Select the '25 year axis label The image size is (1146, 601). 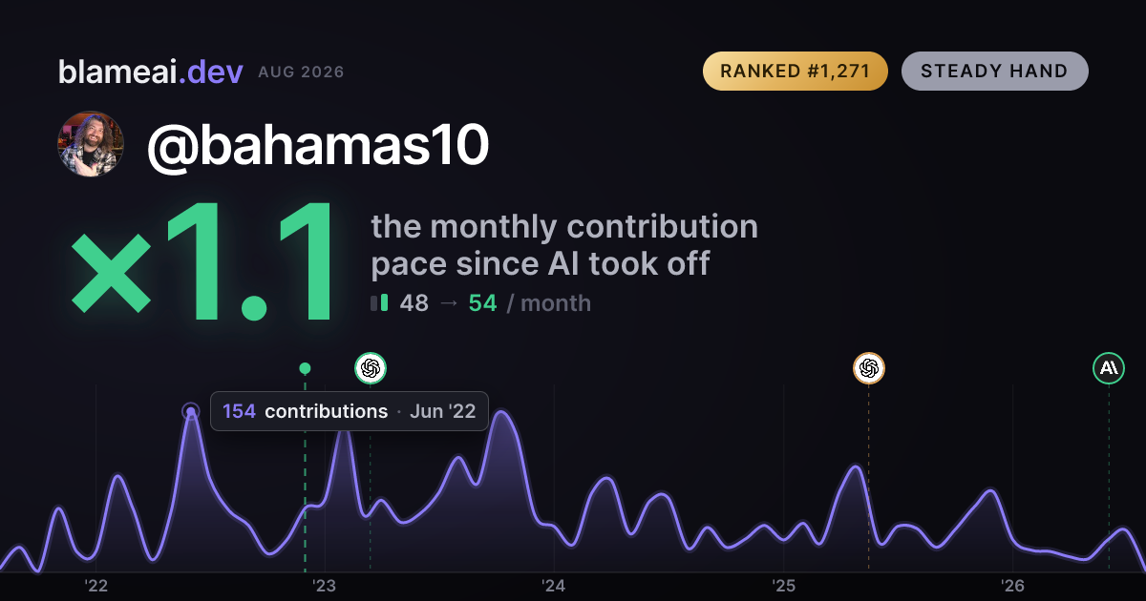[x=783, y=586]
